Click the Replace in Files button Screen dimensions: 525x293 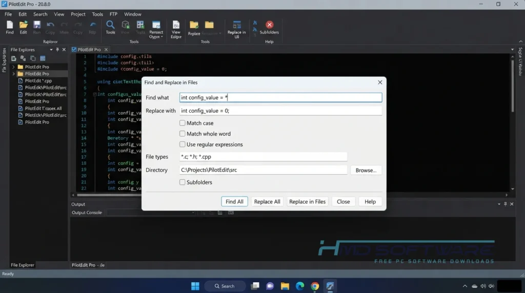[308, 202]
